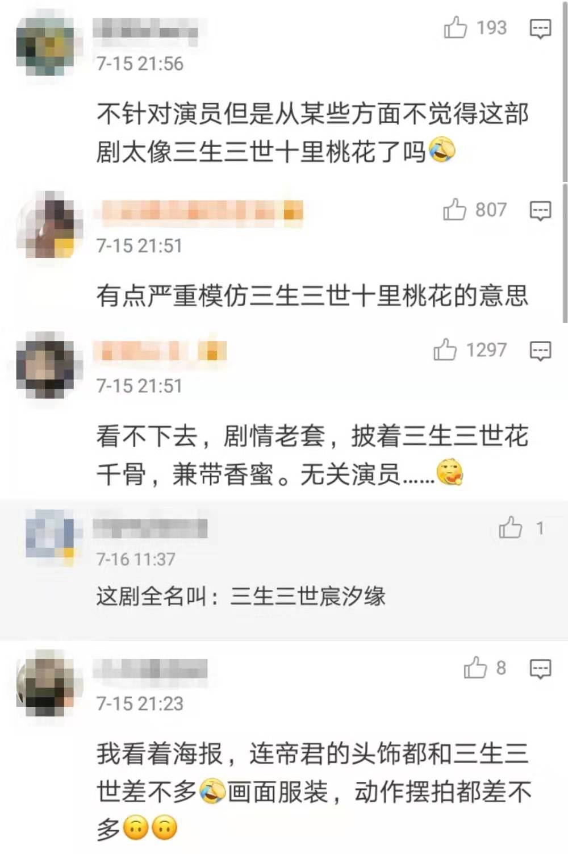Image resolution: width=568 pixels, height=854 pixels.
Task: Like the comment with 807 likes
Action: coord(454,210)
